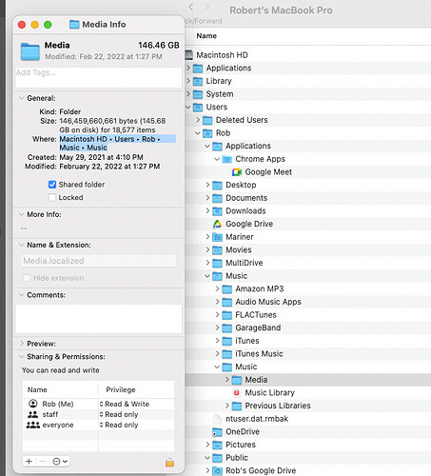
Task: Click the Privilege column header
Action: click(x=121, y=389)
